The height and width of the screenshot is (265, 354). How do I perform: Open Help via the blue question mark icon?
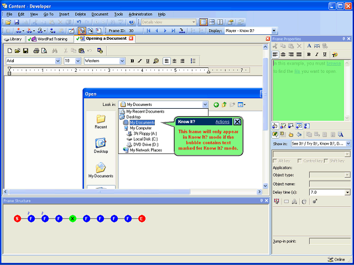132,22
